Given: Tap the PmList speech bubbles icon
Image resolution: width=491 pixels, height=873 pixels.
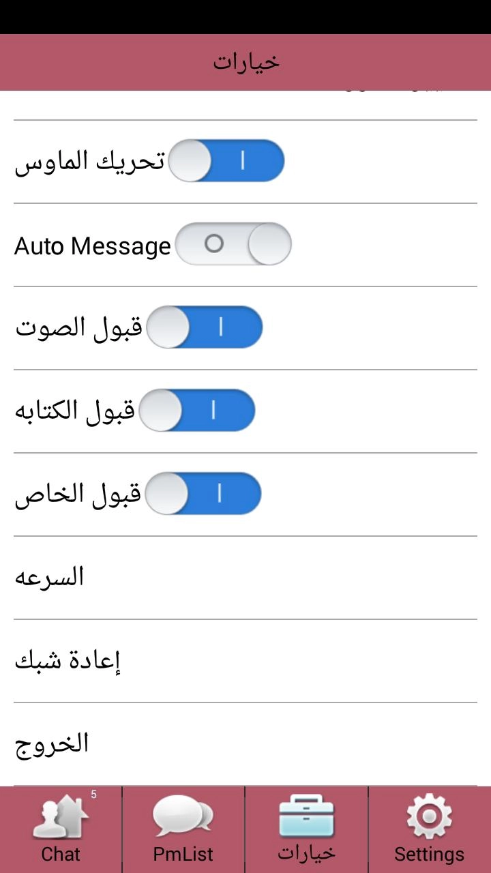Looking at the screenshot, I should (183, 816).
